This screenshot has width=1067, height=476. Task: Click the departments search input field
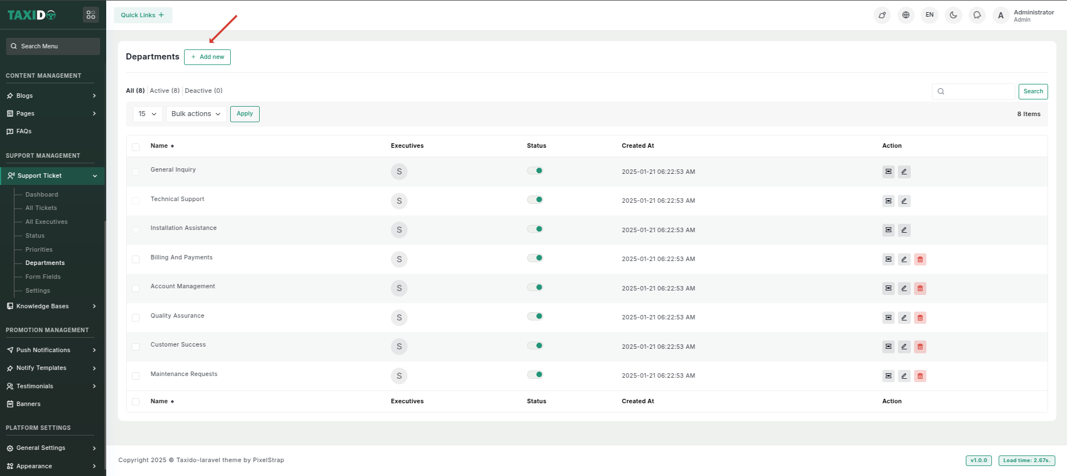point(979,92)
